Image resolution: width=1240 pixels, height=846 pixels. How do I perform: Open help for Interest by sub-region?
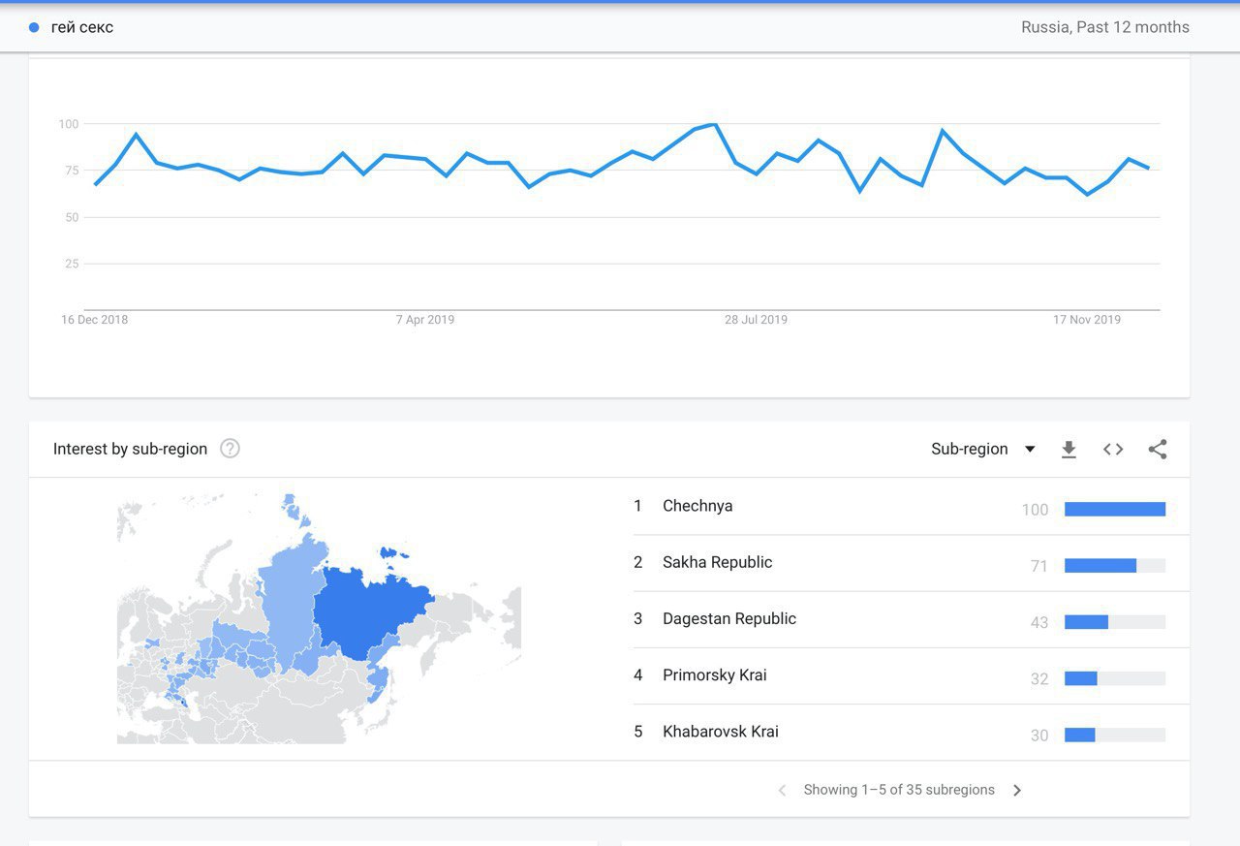click(x=230, y=449)
